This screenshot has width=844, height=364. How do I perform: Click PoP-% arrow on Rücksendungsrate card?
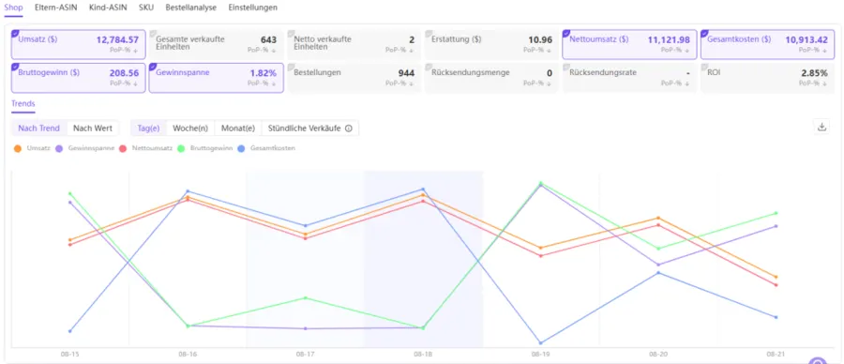click(x=687, y=83)
